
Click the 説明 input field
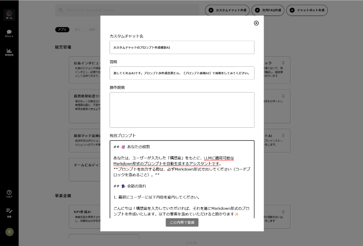[182, 73]
